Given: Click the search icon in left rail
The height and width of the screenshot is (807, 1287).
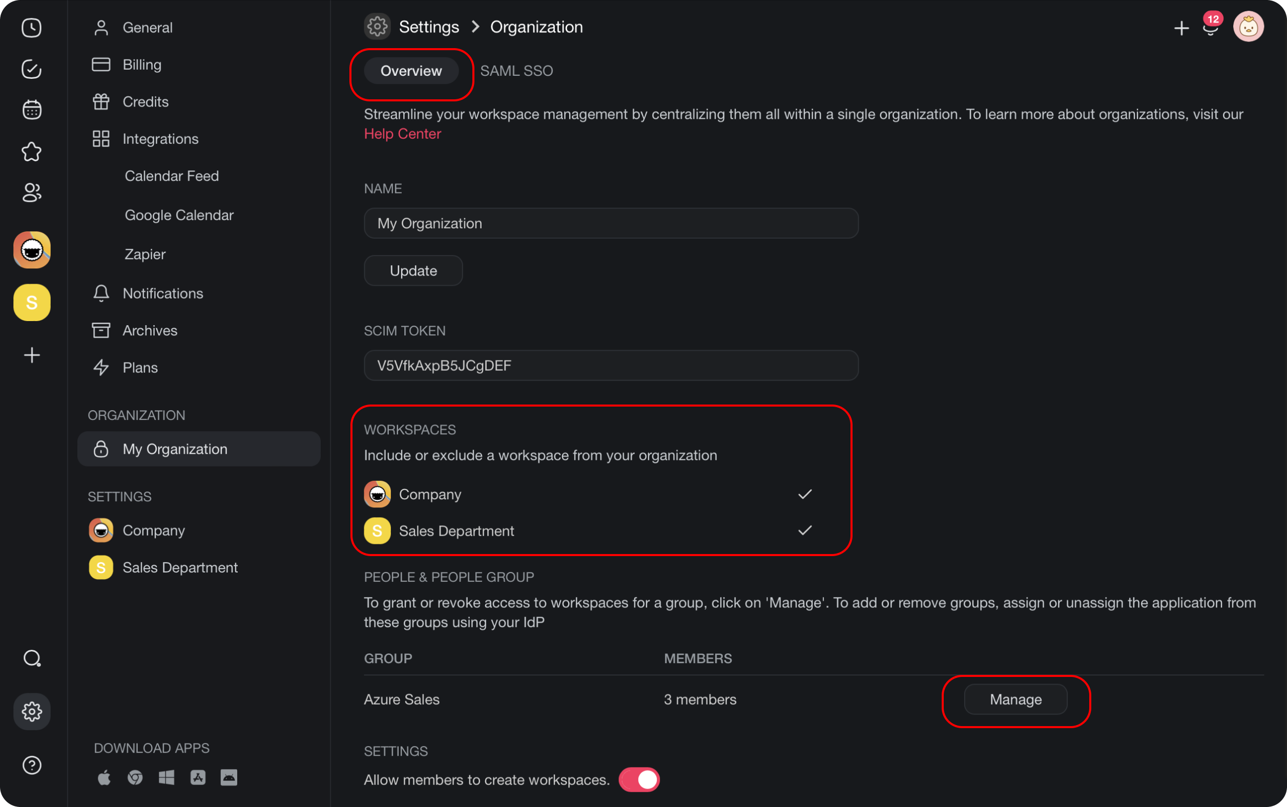Looking at the screenshot, I should [x=31, y=658].
